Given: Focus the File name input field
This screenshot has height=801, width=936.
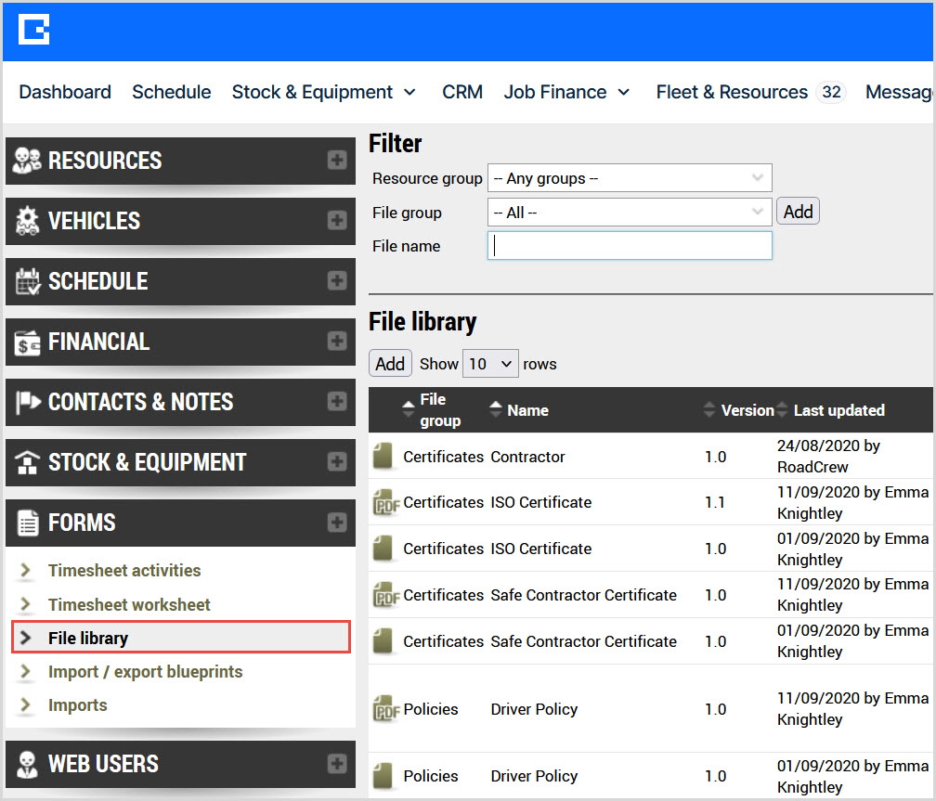Looking at the screenshot, I should click(629, 246).
